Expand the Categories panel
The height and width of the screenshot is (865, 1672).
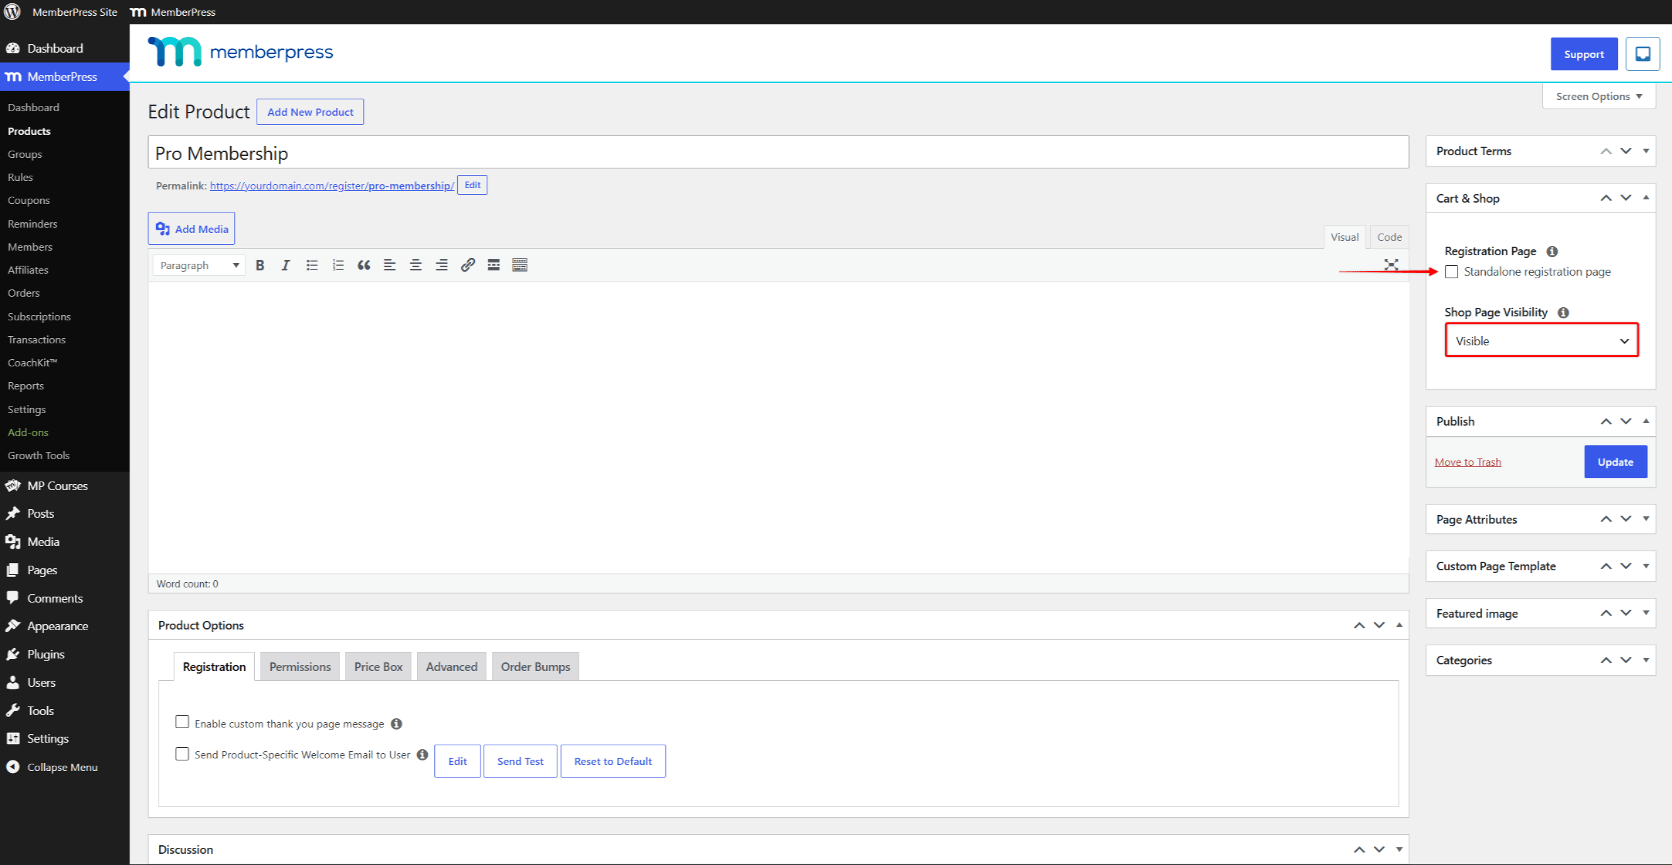[1646, 660]
